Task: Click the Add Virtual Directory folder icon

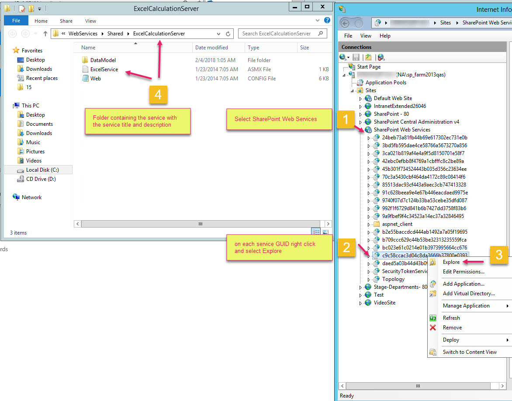Action: click(433, 294)
